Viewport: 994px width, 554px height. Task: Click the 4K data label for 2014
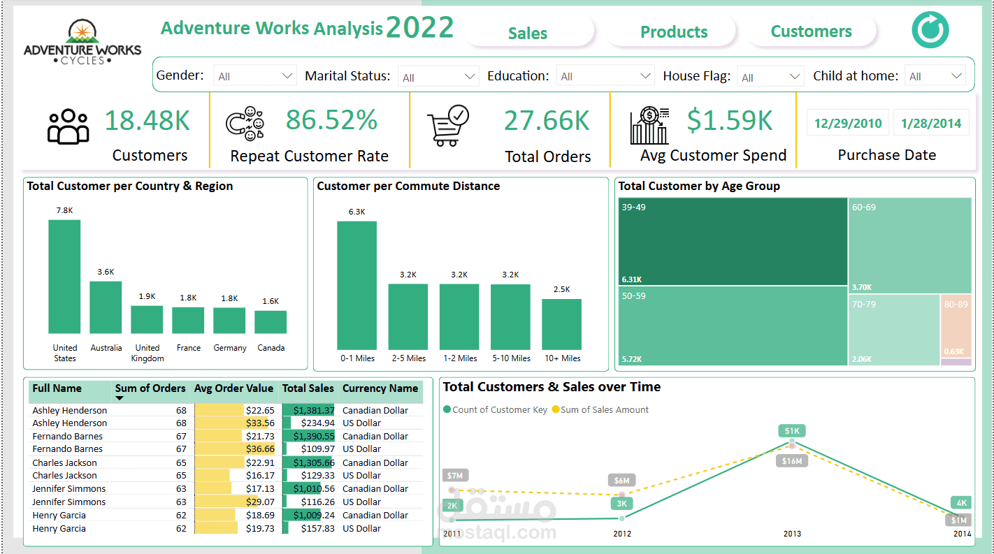click(962, 503)
